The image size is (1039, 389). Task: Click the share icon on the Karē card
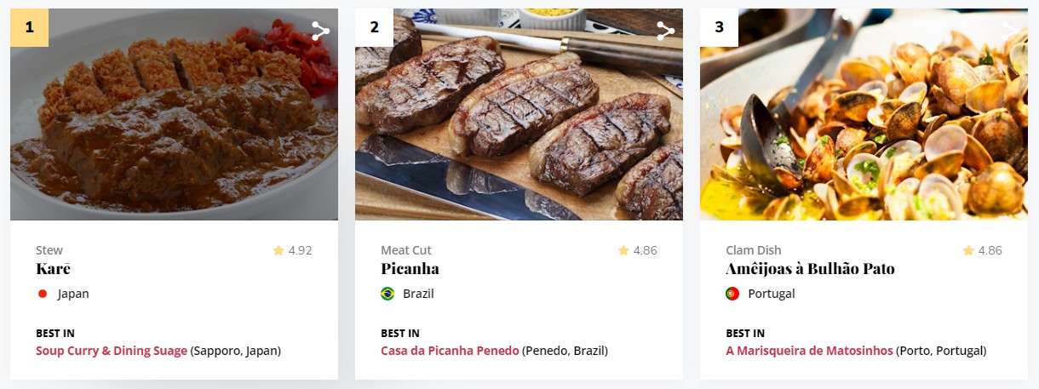point(320,31)
